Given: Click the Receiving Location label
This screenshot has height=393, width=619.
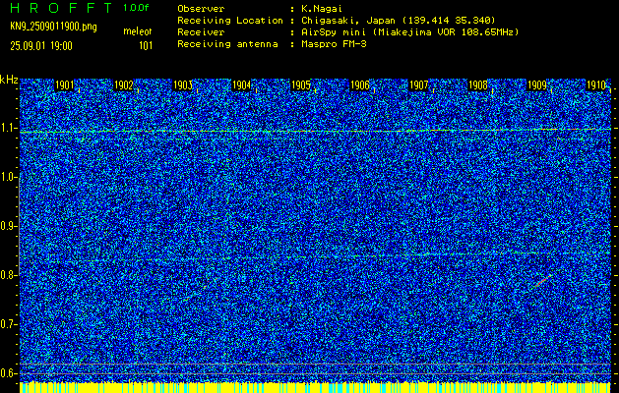Looking at the screenshot, I should tap(230, 21).
